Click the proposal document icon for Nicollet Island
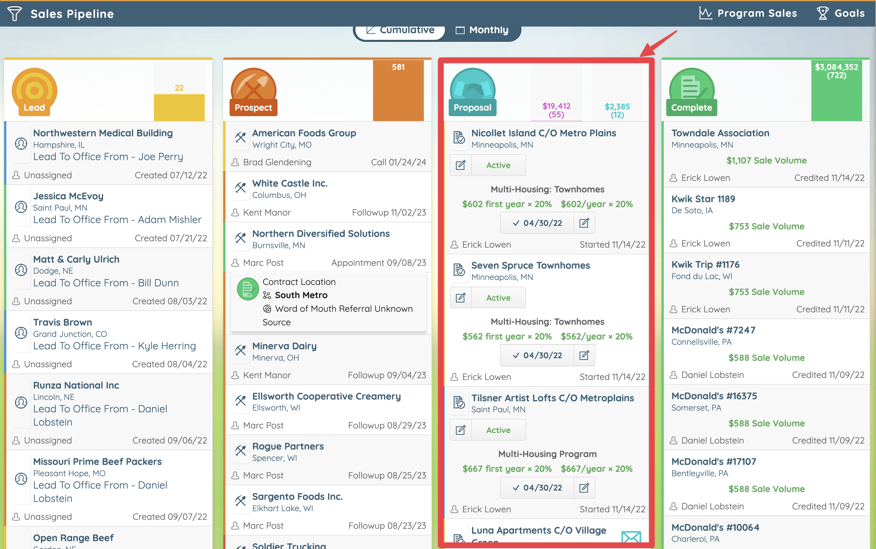876x549 pixels. pos(459,137)
